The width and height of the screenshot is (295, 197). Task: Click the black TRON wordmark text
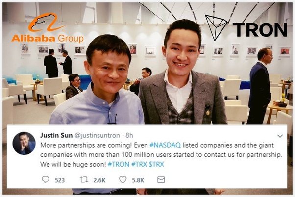(260, 30)
